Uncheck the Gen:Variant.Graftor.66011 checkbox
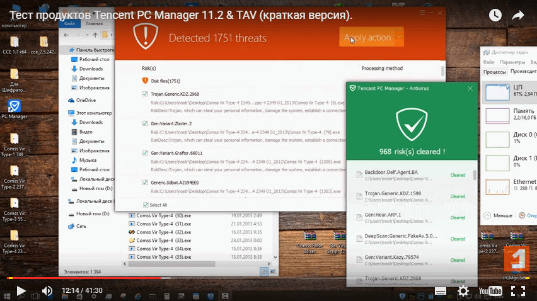 tap(145, 153)
